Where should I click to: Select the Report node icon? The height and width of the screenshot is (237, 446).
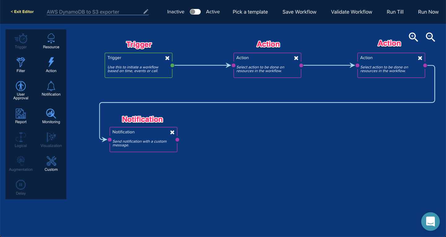point(21,114)
